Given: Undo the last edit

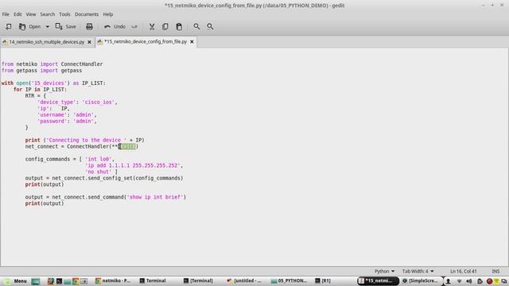Looking at the screenshot, I should tap(115, 26).
